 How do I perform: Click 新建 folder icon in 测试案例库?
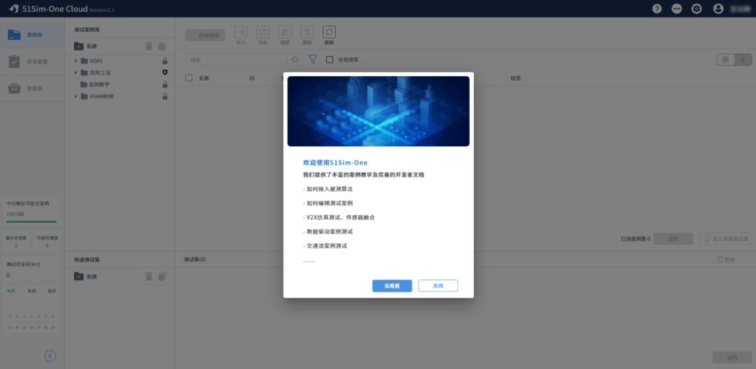(78, 46)
